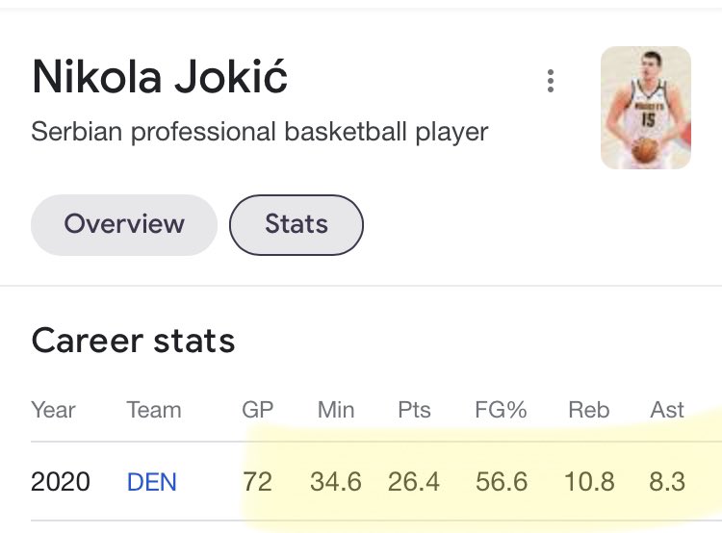This screenshot has width=722, height=533.
Task: Click the Year column header
Action: point(53,410)
